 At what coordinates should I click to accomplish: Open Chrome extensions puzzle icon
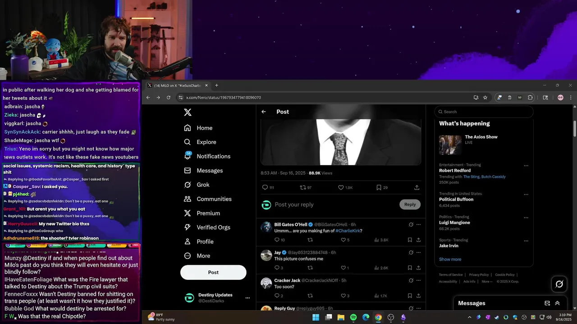point(530,97)
